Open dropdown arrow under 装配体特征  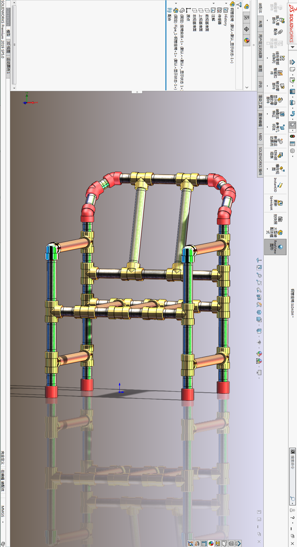[267, 114]
